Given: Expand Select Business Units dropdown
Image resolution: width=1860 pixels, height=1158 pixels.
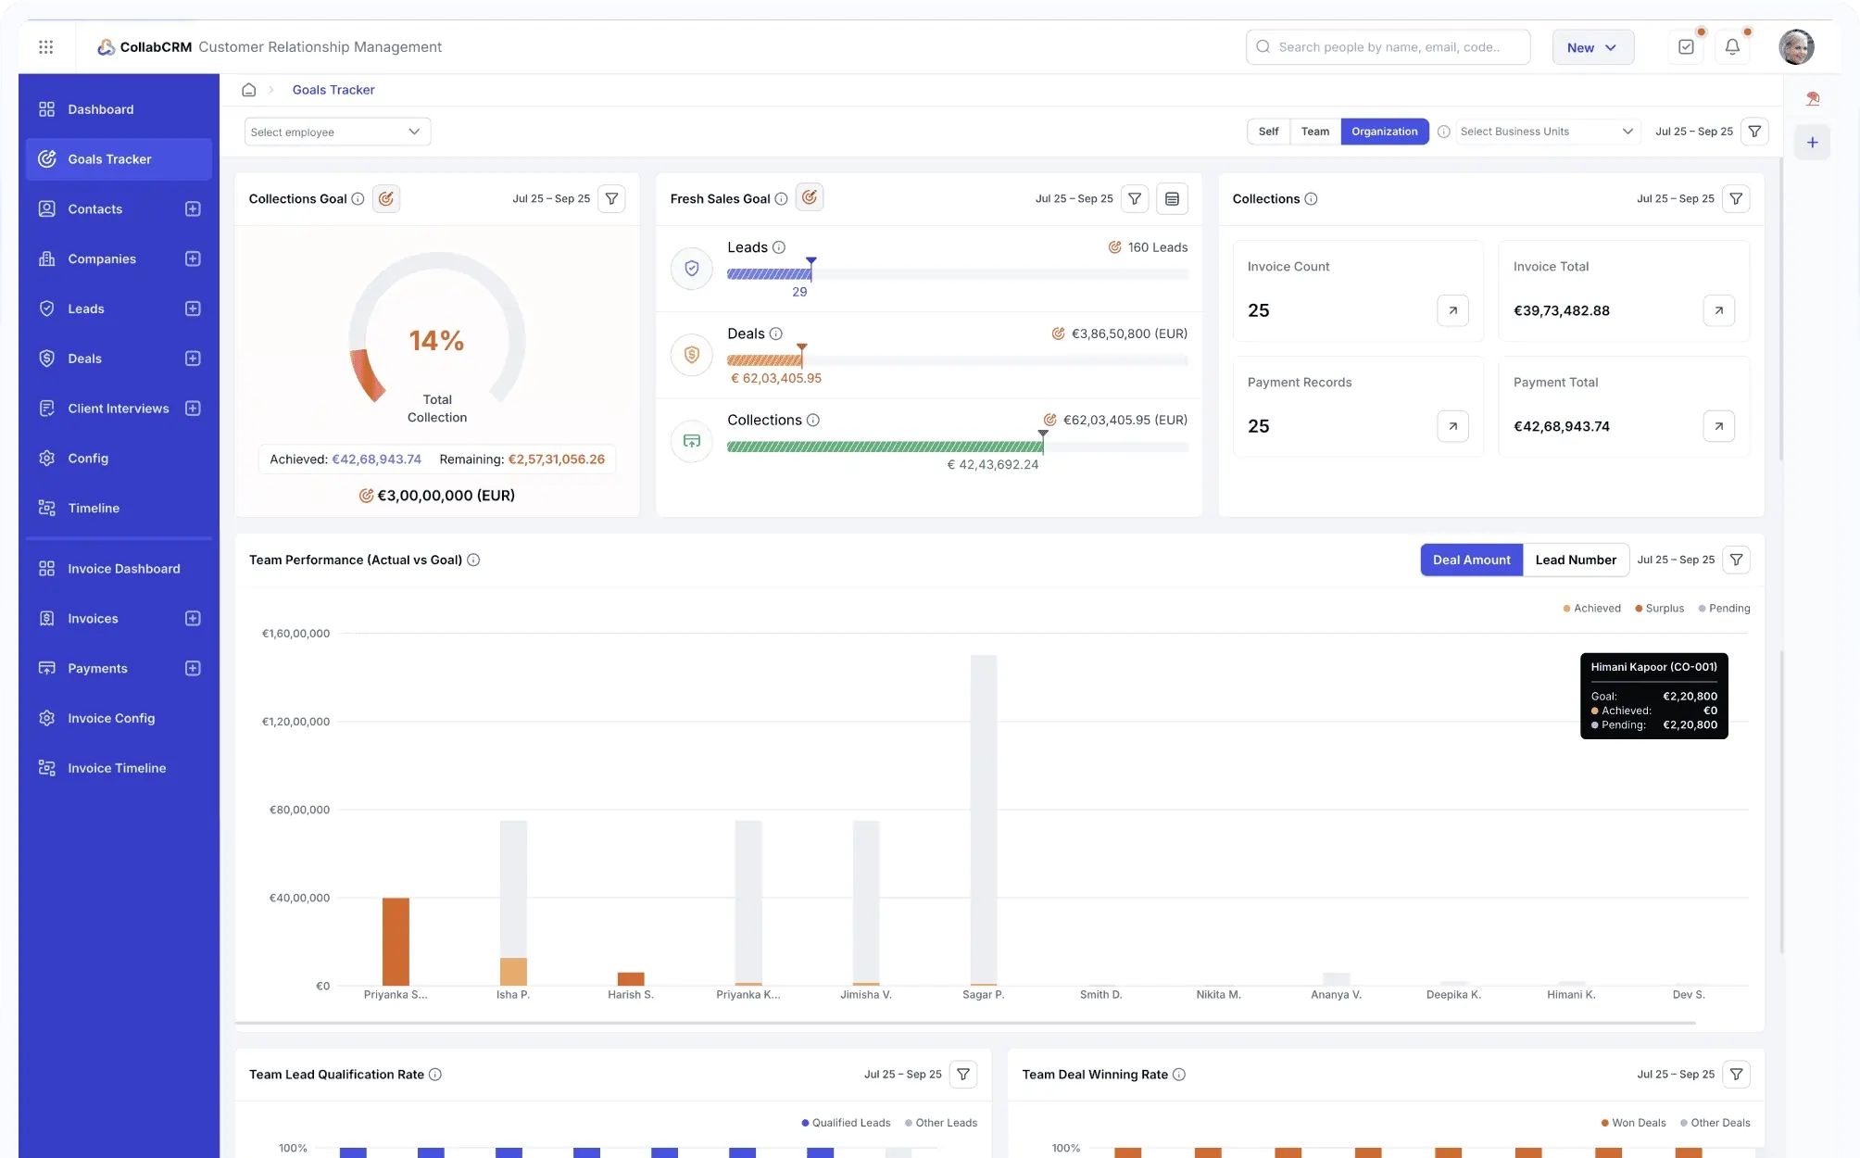Looking at the screenshot, I should 1547,132.
